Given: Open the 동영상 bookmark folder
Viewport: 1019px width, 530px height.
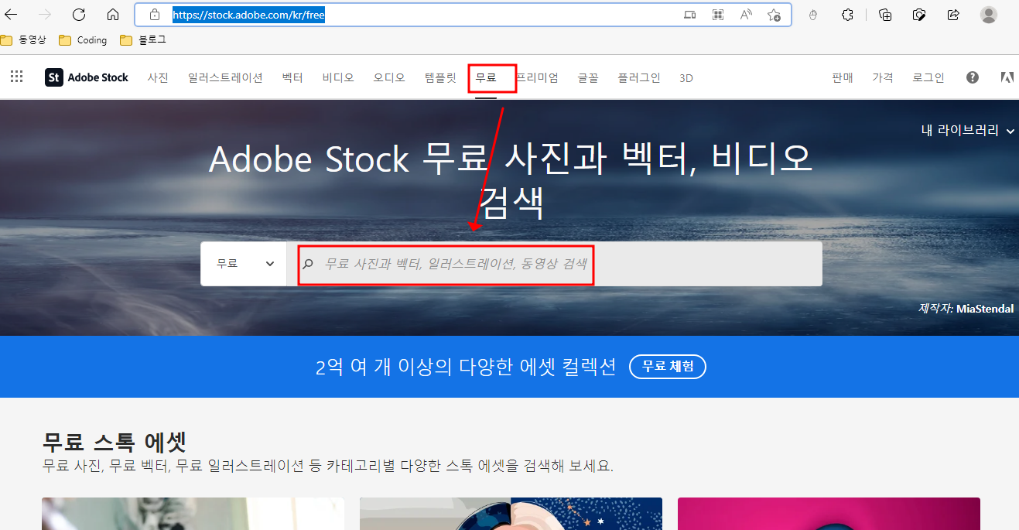Looking at the screenshot, I should 23,40.
